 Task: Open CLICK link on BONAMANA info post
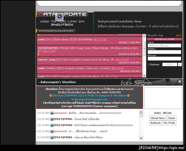(100, 39)
